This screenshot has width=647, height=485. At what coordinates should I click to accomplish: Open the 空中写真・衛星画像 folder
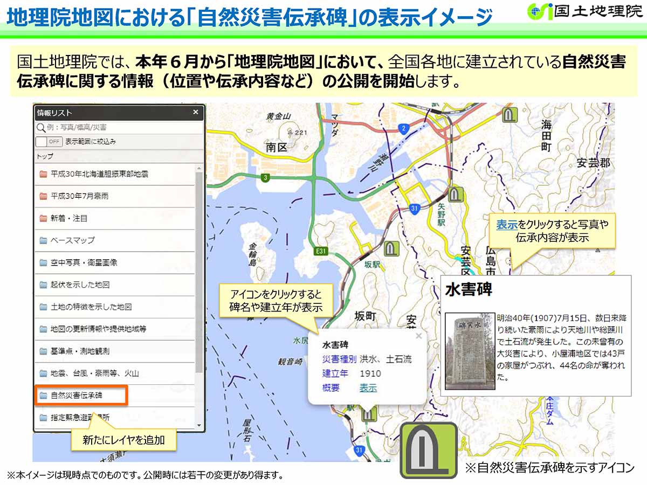pyautogui.click(x=115, y=262)
